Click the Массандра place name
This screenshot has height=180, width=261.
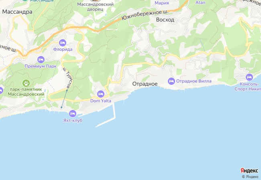(17, 12)
